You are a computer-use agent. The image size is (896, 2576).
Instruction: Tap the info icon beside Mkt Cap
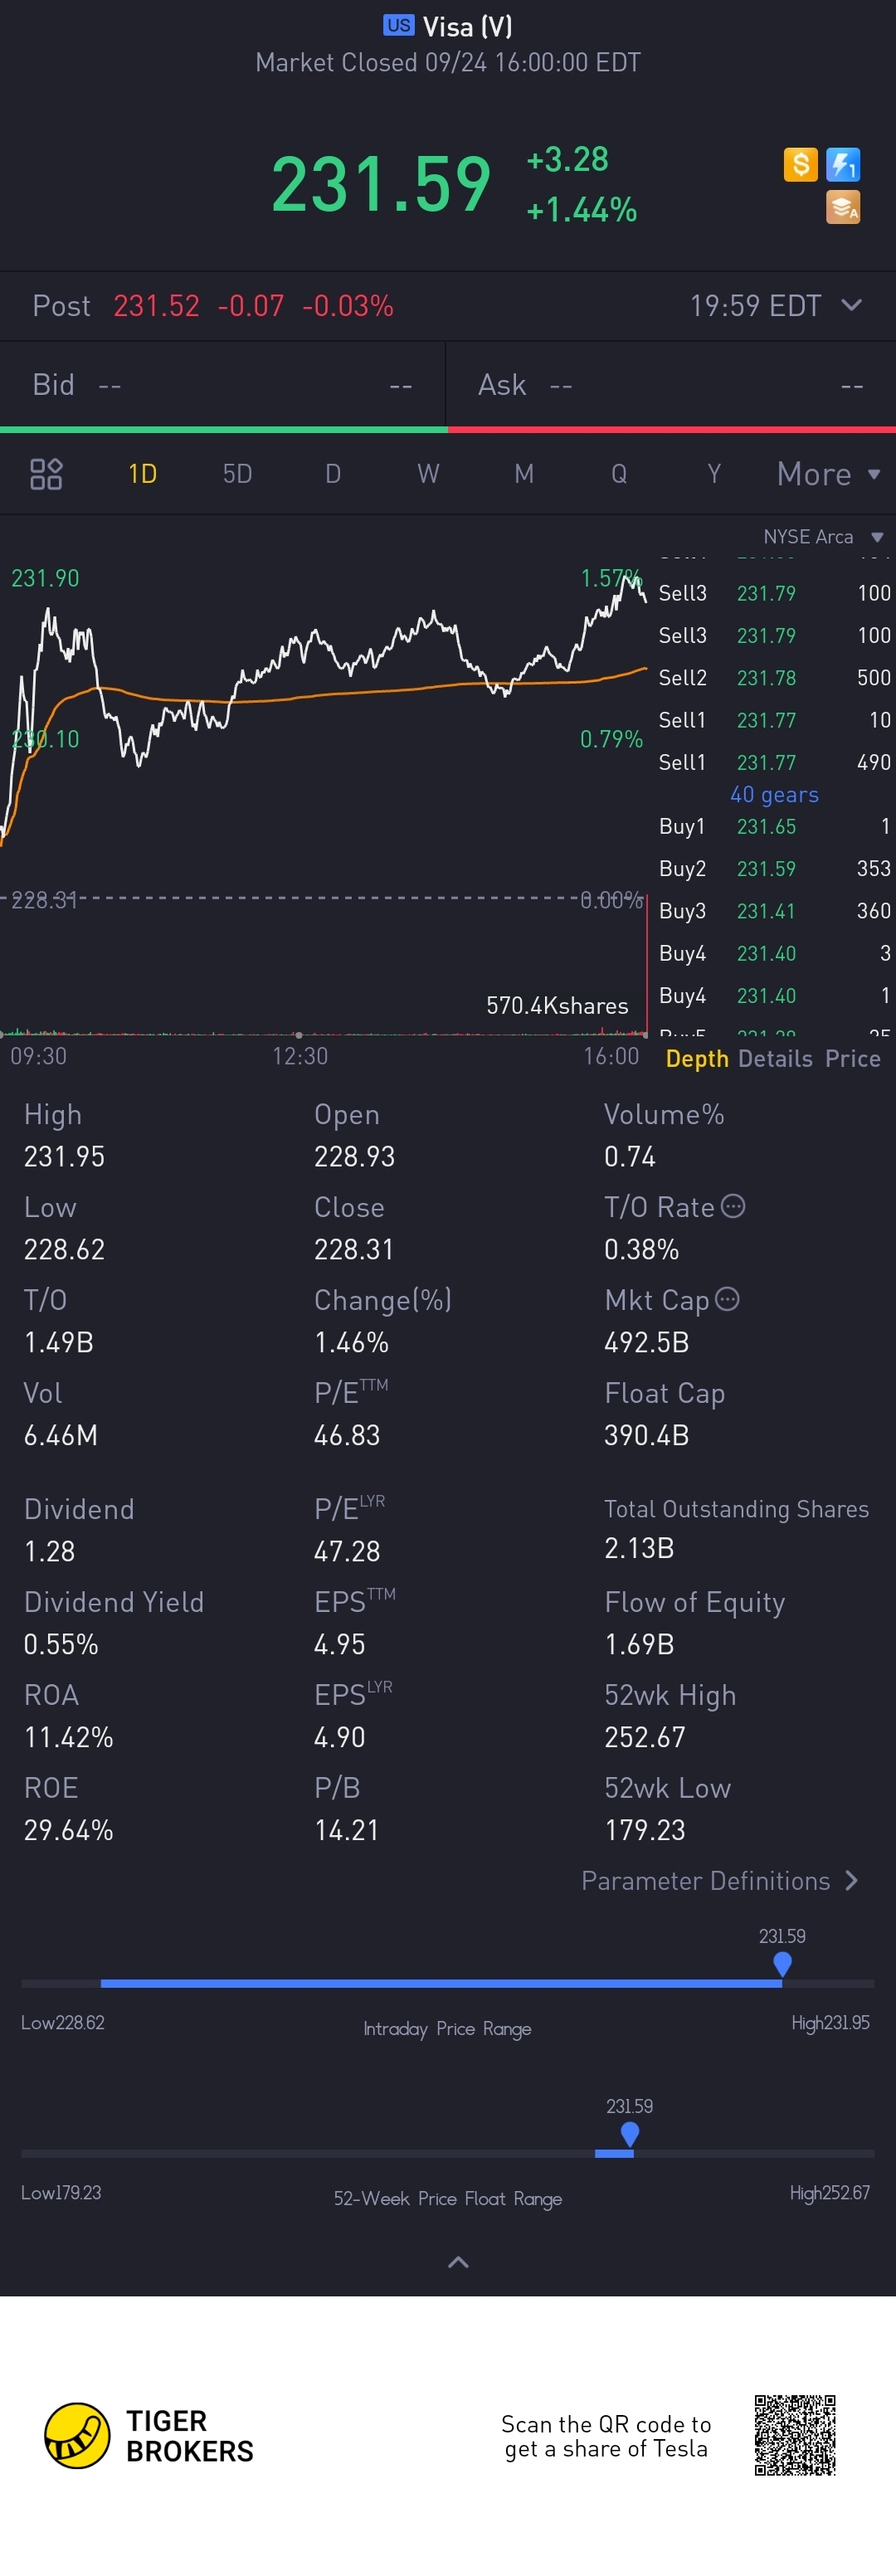728,1299
